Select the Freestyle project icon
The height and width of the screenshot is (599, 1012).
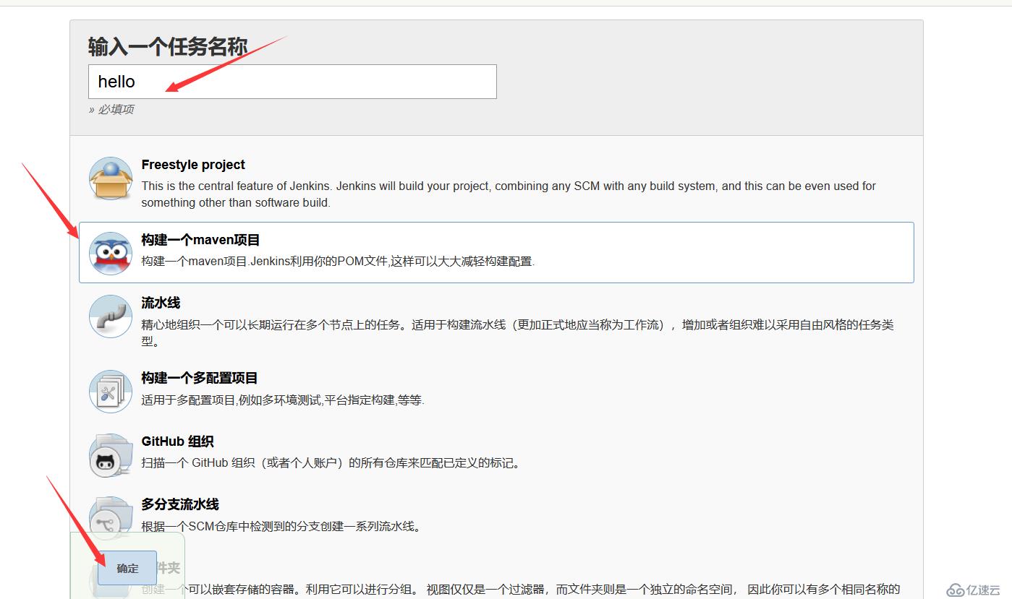[111, 178]
